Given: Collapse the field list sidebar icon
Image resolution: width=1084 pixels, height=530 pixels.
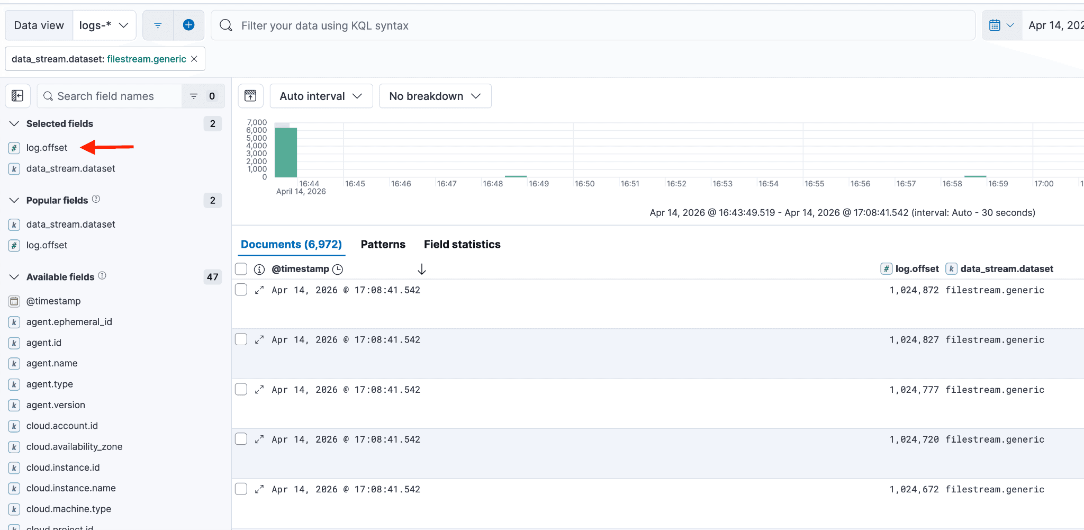Looking at the screenshot, I should [x=17, y=96].
